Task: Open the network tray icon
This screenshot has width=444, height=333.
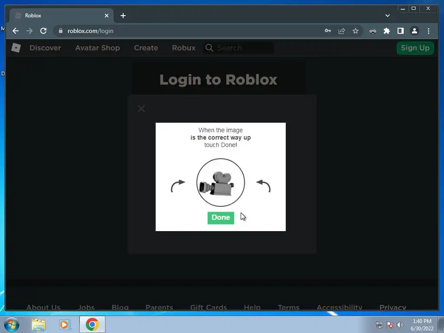Action: tap(379, 324)
